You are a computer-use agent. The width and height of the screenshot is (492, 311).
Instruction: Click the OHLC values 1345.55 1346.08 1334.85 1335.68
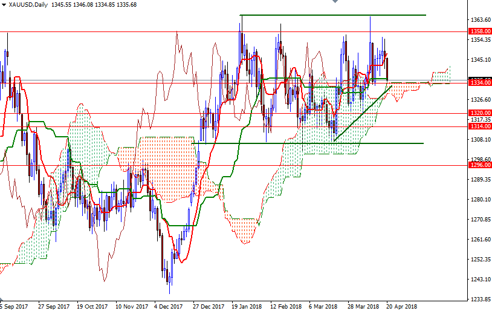(x=94, y=5)
